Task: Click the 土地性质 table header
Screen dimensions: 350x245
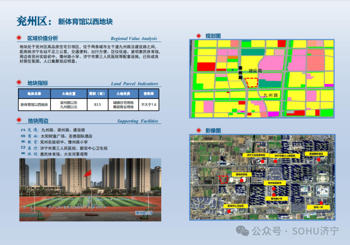Action: click(123, 94)
